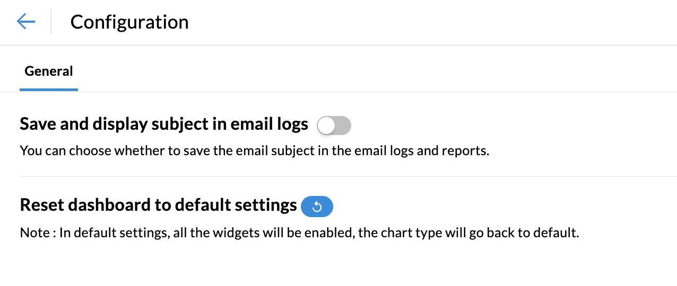
Task: Click the back arrow icon
Action: [x=26, y=22]
